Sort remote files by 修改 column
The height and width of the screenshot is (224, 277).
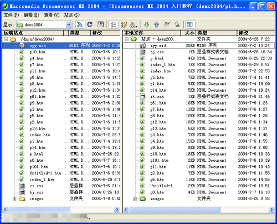(x=105, y=33)
